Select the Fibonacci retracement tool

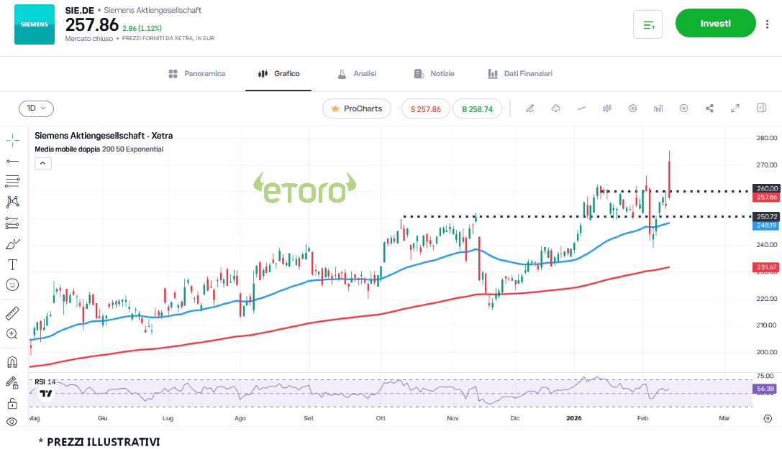pos(12,181)
